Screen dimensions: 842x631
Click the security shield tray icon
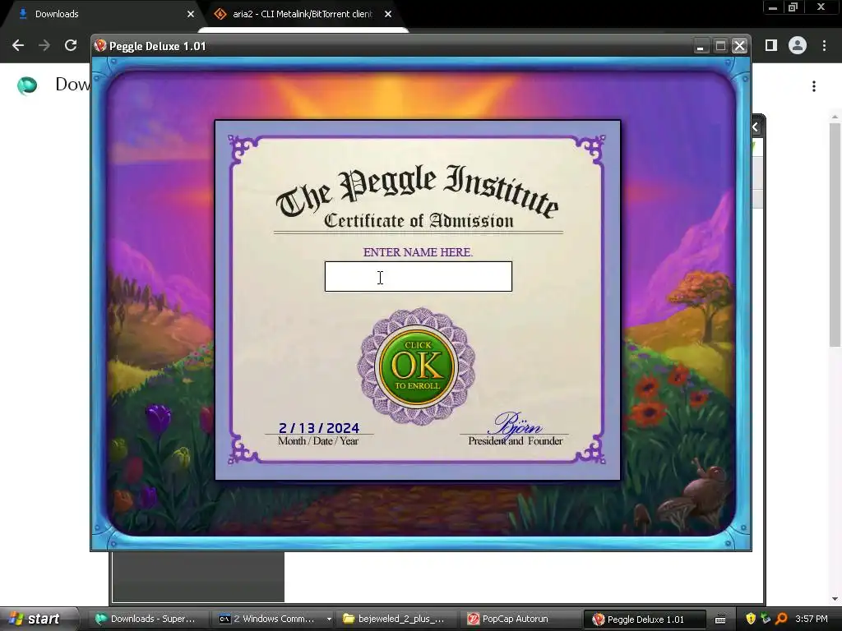(750, 619)
